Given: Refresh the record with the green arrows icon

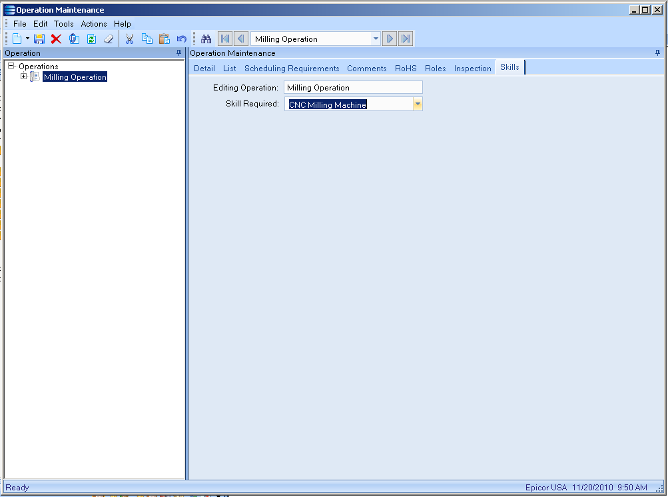Looking at the screenshot, I should click(x=92, y=39).
